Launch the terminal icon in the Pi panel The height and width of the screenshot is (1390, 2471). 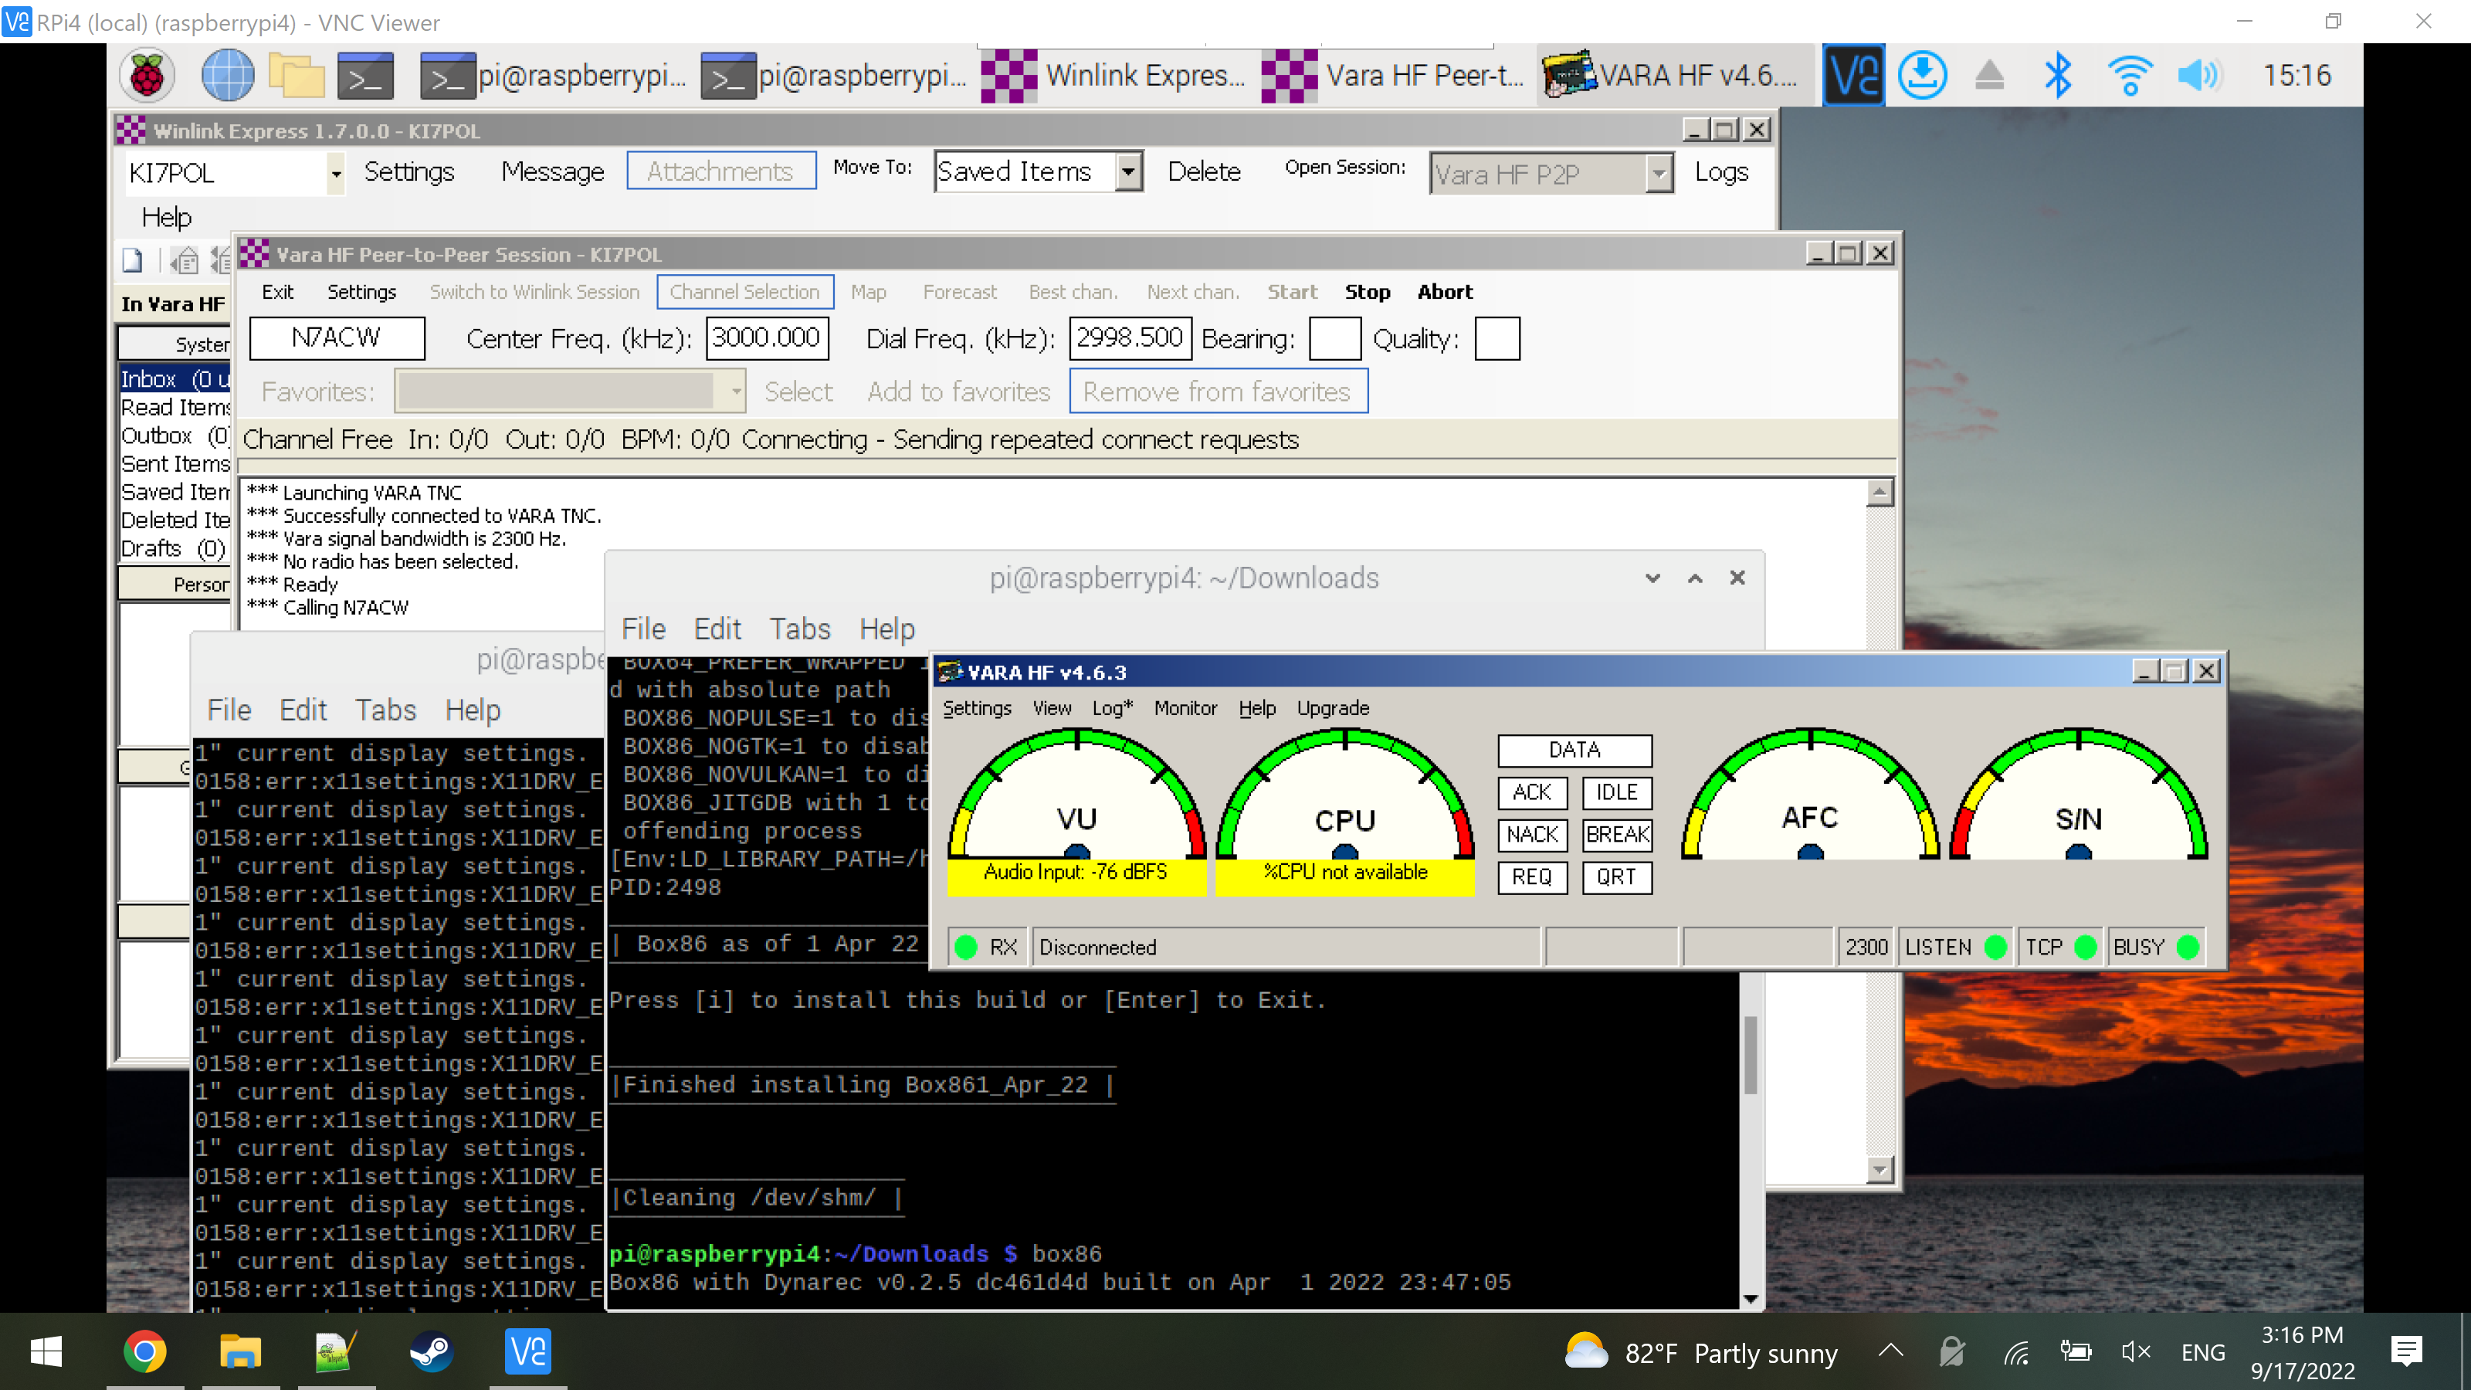365,75
